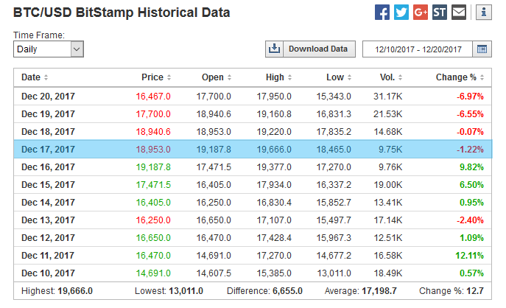Viewport: 506px width, 308px height.
Task: Select the highlighted Dec 17, 2017 date cell
Action: pyautogui.click(x=48, y=150)
